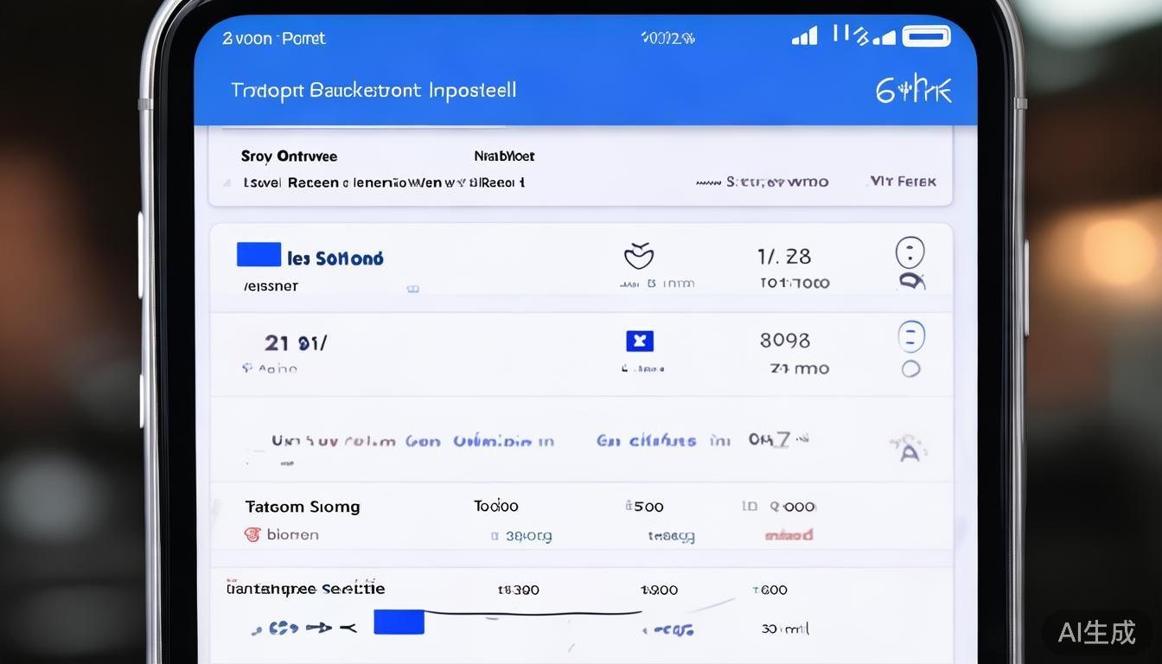The height and width of the screenshot is (664, 1162).
Task: Tap the heart-shaped icon in the les Sofiond row
Action: (639, 255)
